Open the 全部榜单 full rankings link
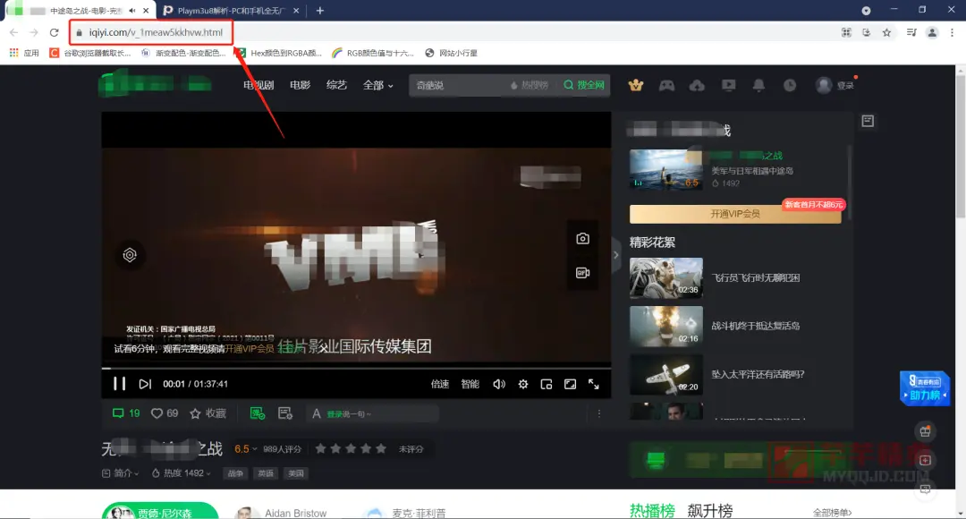The width and height of the screenshot is (966, 519). tap(832, 512)
